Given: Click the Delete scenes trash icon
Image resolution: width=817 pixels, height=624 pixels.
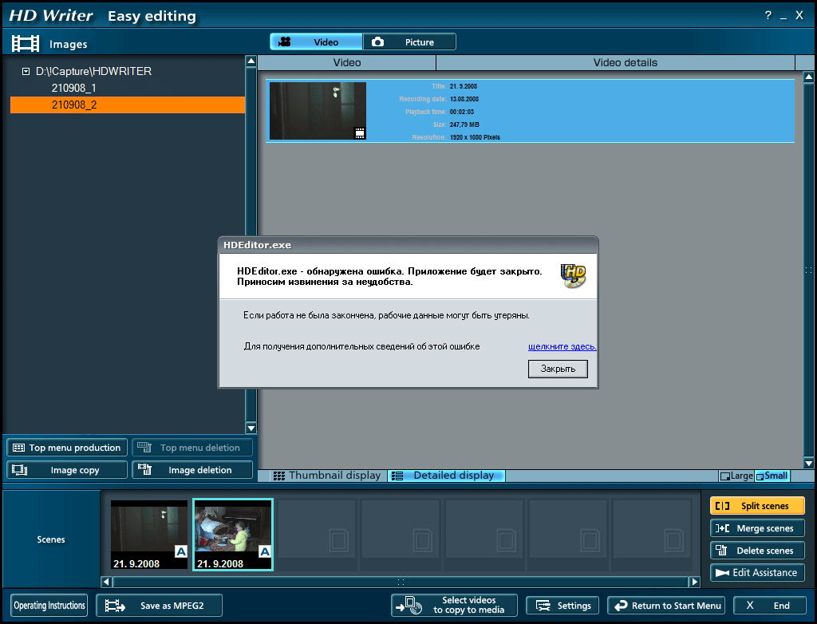Looking at the screenshot, I should pyautogui.click(x=721, y=550).
